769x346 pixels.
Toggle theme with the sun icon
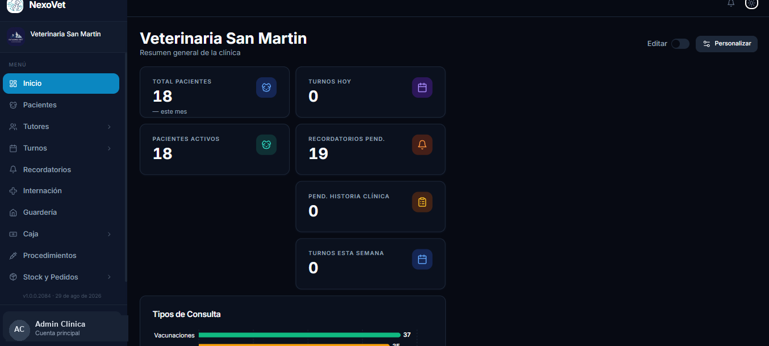[x=751, y=3]
